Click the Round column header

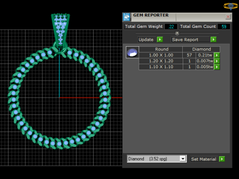coord(161,49)
